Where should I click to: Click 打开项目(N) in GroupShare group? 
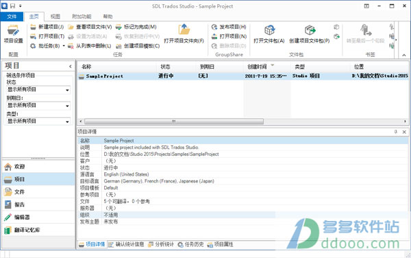229,36
